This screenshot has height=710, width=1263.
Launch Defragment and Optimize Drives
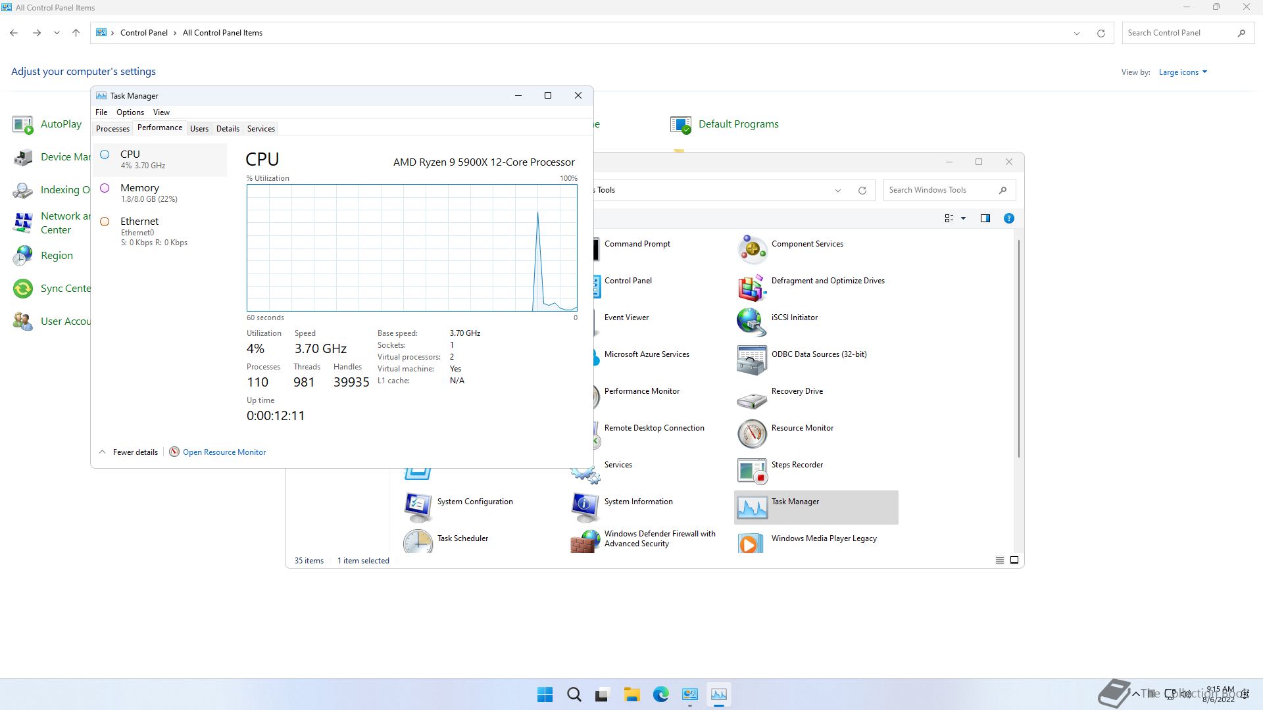pyautogui.click(x=752, y=287)
